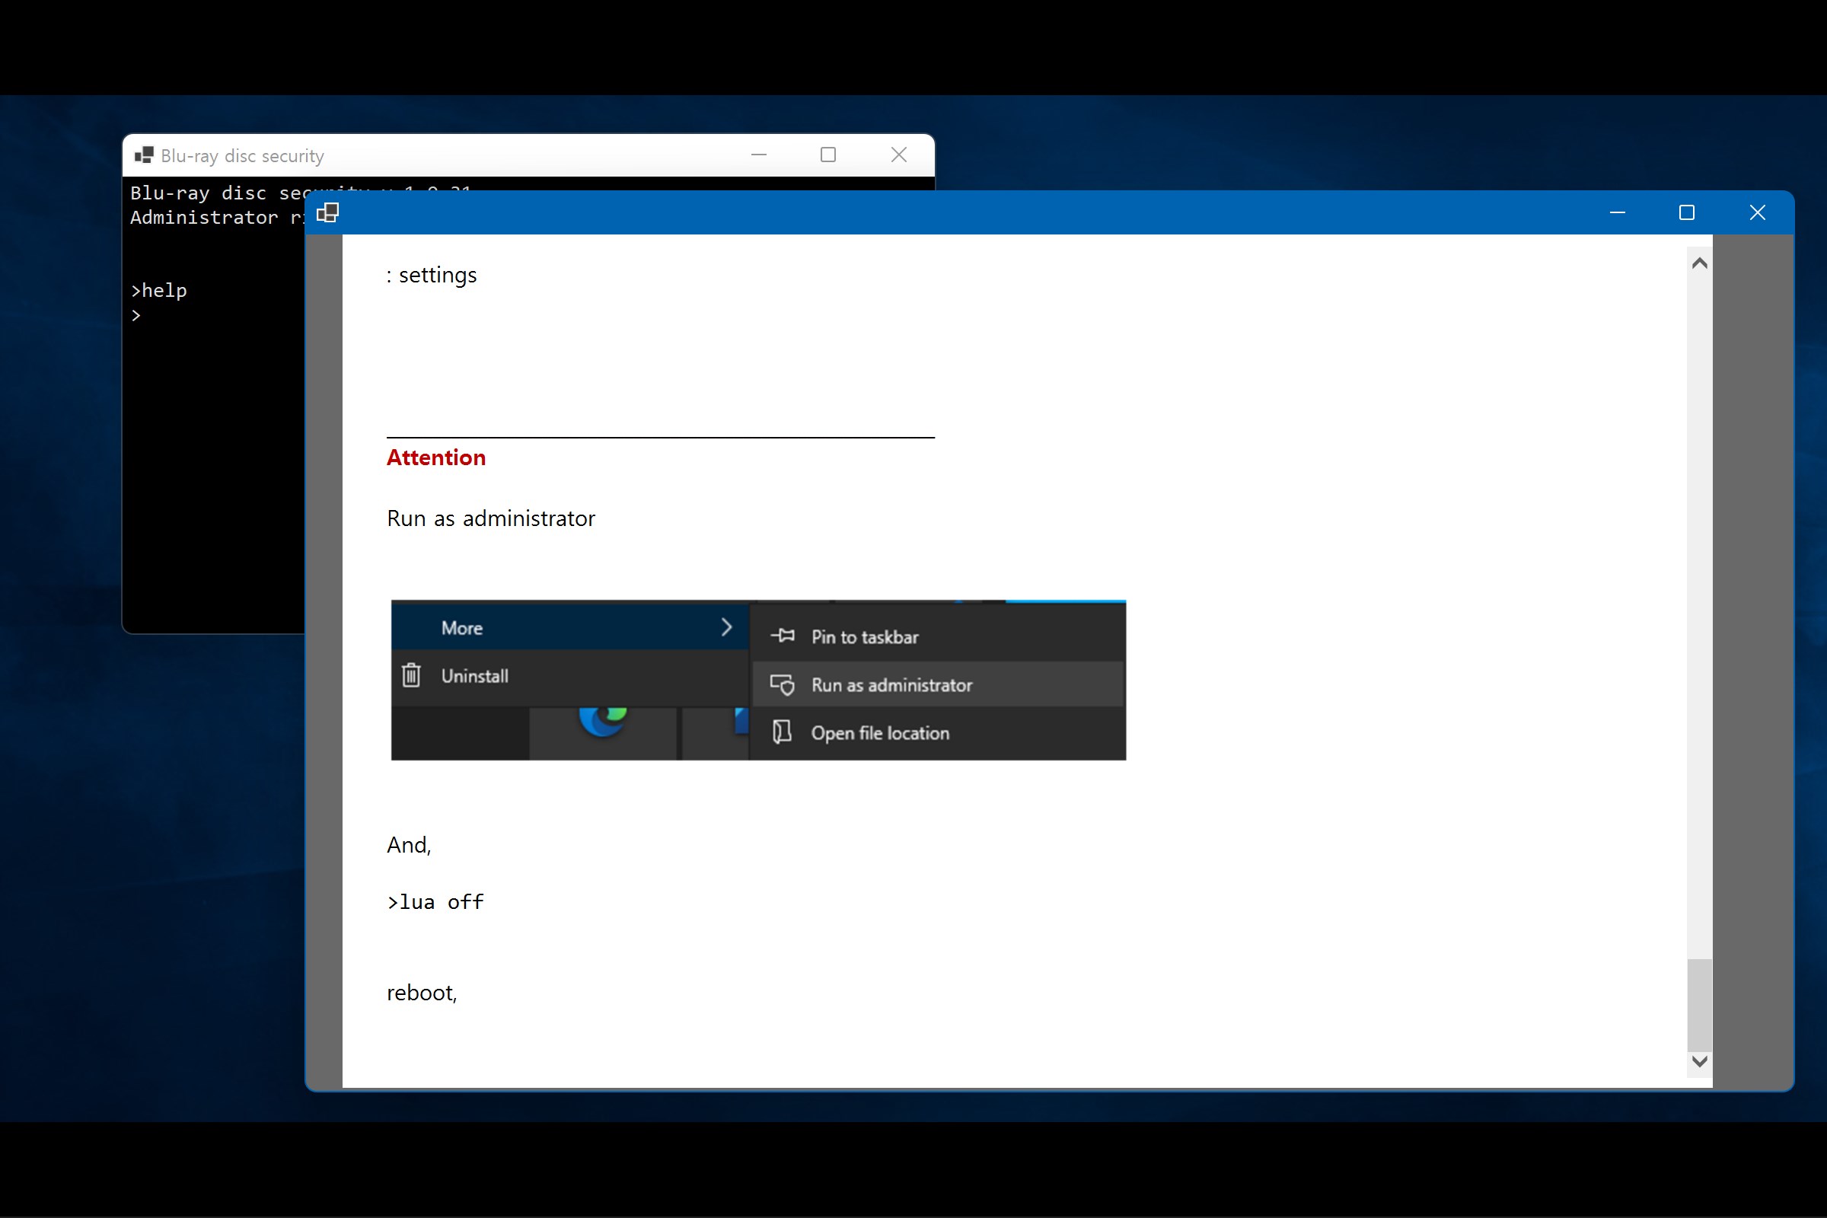This screenshot has width=1827, height=1218.
Task: Click the pin icon beside Pin to taskbar
Action: 783,636
